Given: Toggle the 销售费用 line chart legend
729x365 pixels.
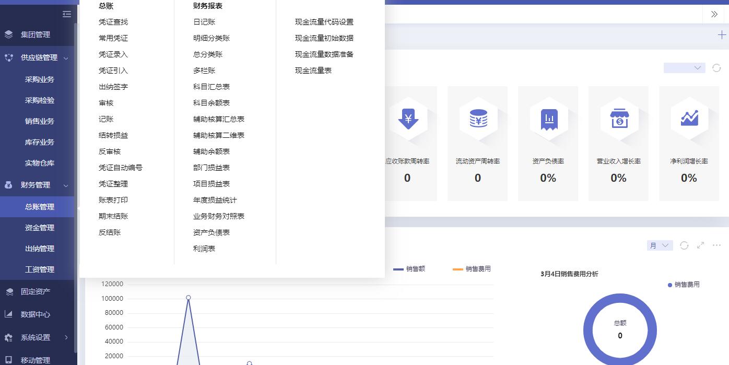Looking at the screenshot, I should [472, 269].
